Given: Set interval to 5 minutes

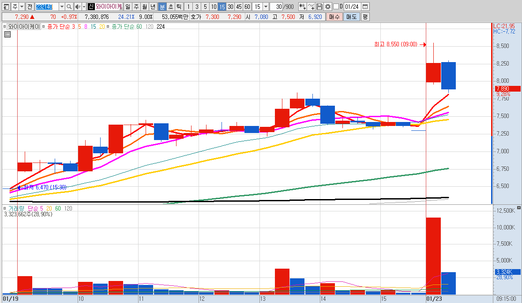Looking at the screenshot, I should (x=205, y=7).
